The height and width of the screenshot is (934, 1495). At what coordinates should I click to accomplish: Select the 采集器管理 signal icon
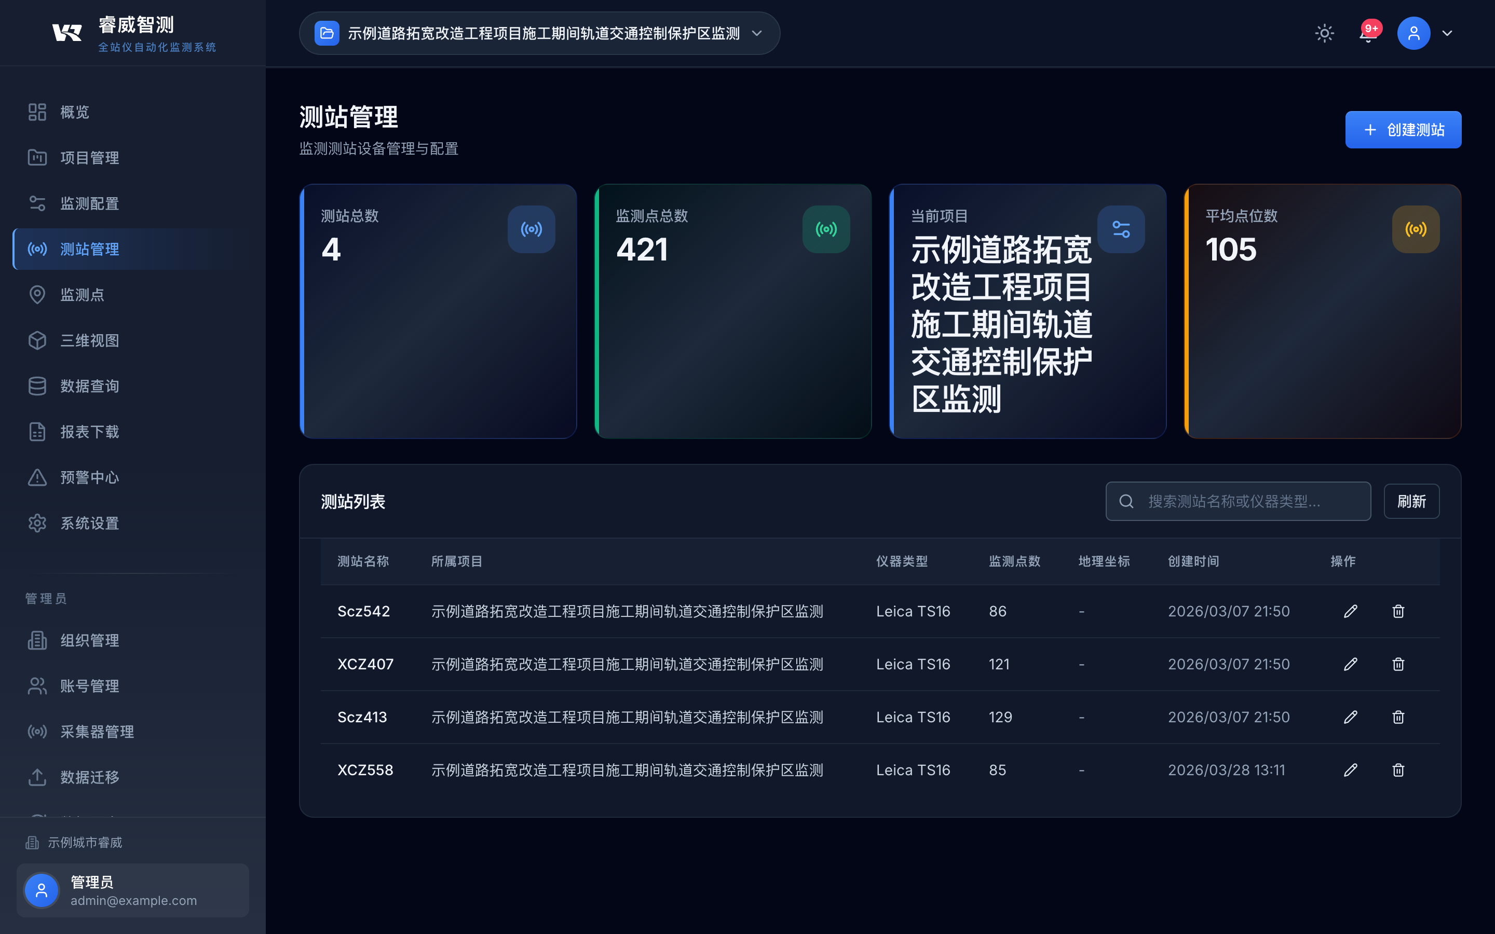[x=37, y=732]
